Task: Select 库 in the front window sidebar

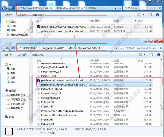Action: pyautogui.click(x=8, y=64)
